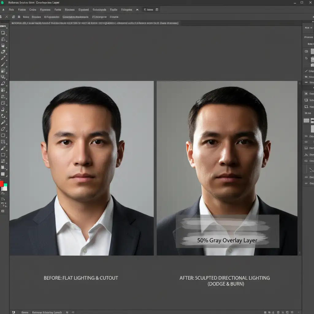Click the '50% Gray Overlay Layer' label
The width and height of the screenshot is (314, 314).
[x=227, y=240]
